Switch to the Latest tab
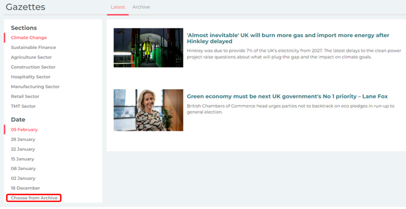 118,7
